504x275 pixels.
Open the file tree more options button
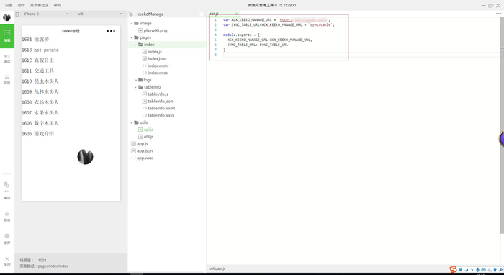(x=202, y=14)
